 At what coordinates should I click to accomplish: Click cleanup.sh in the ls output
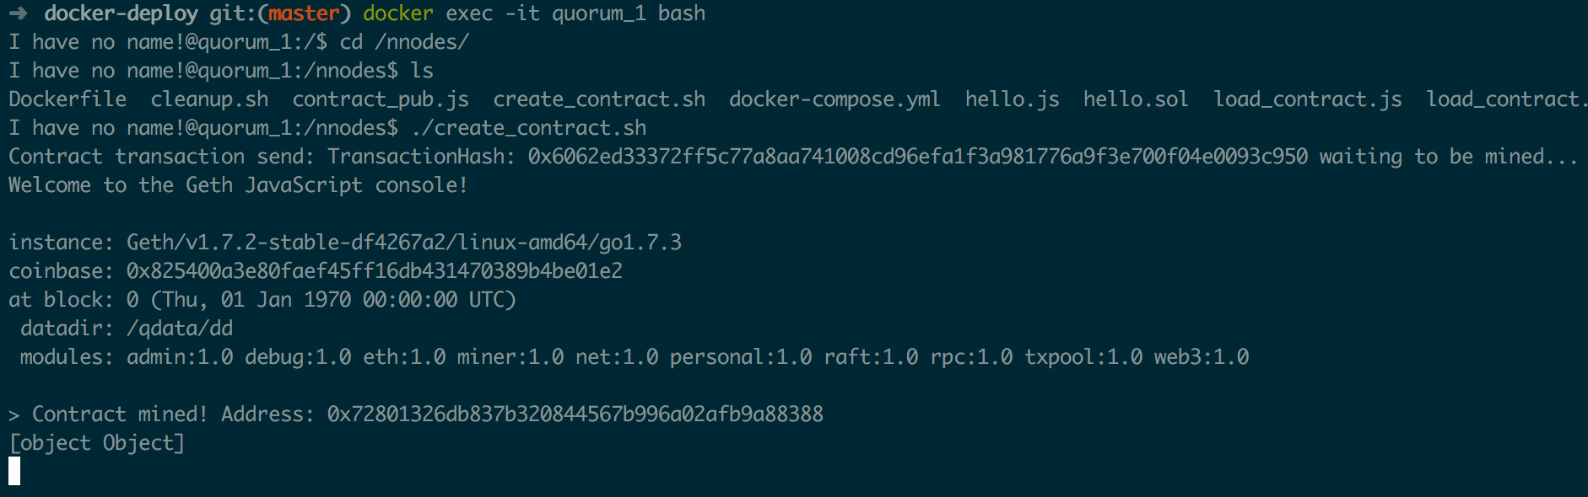[209, 99]
